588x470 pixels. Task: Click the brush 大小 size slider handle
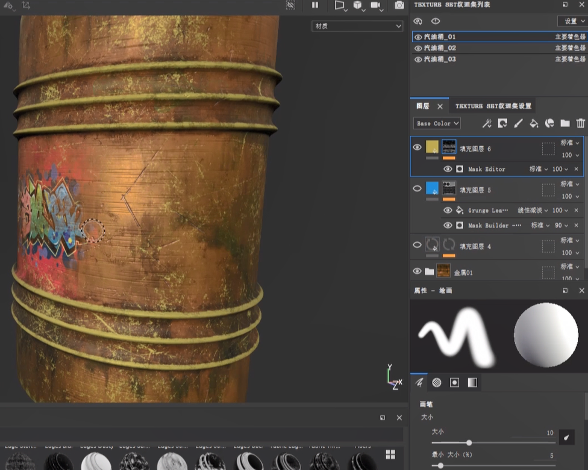(469, 443)
